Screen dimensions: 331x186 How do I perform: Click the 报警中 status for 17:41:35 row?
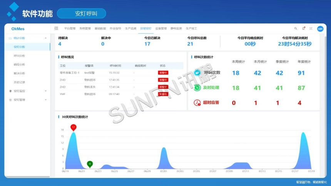point(163,80)
